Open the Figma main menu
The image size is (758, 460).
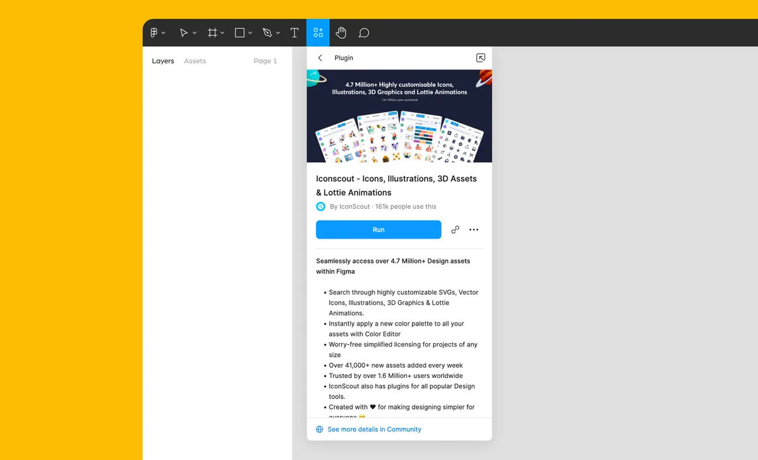coord(154,32)
